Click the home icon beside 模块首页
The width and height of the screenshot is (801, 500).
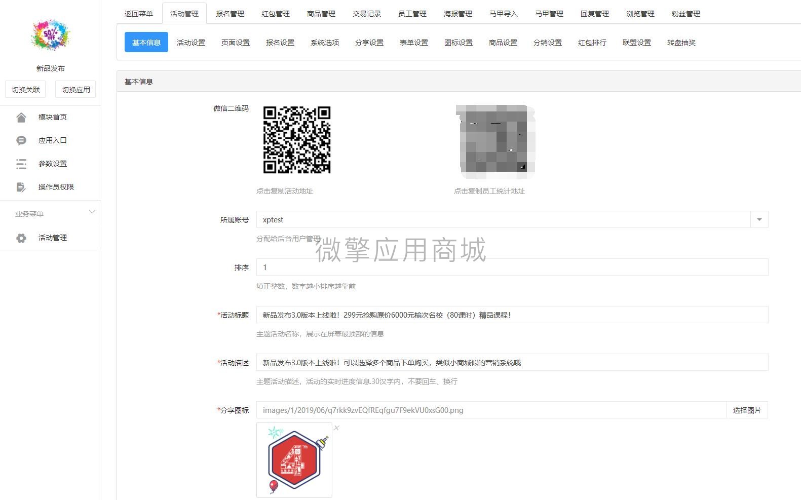[x=21, y=118]
